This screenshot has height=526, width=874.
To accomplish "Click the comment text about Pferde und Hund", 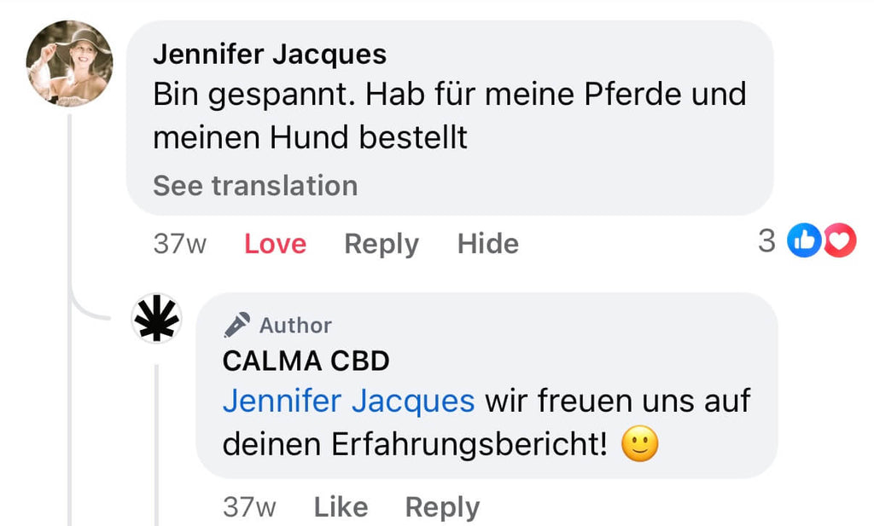I will 449,115.
